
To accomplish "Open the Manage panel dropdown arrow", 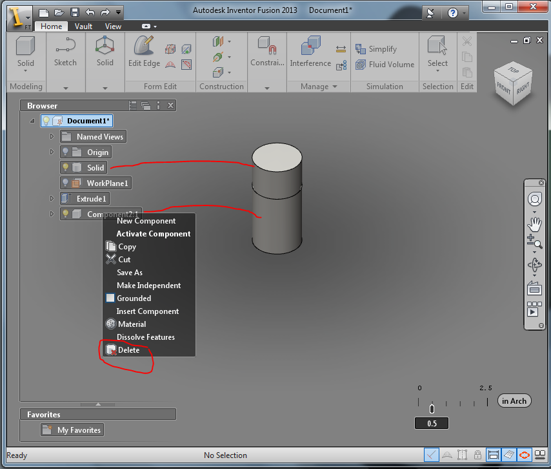I will pos(334,87).
